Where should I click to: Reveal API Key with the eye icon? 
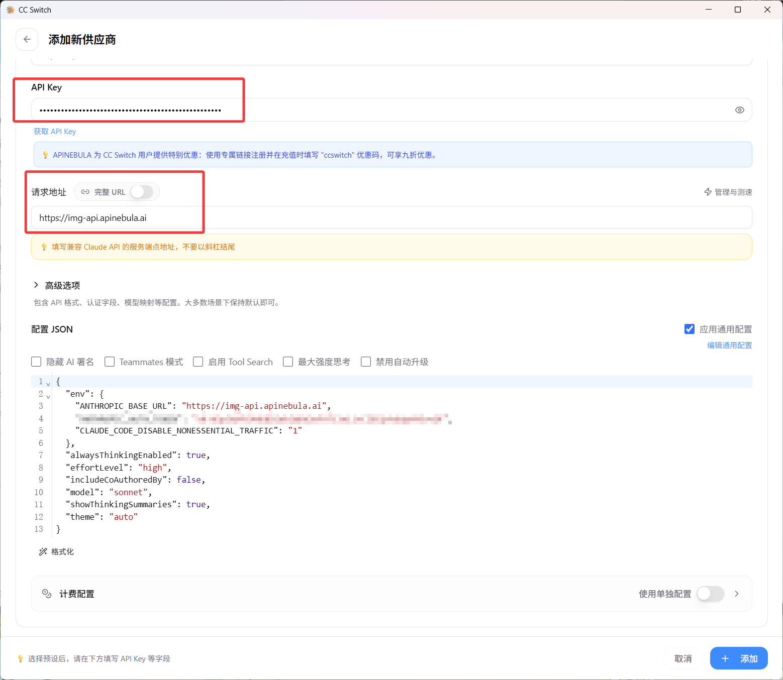739,110
